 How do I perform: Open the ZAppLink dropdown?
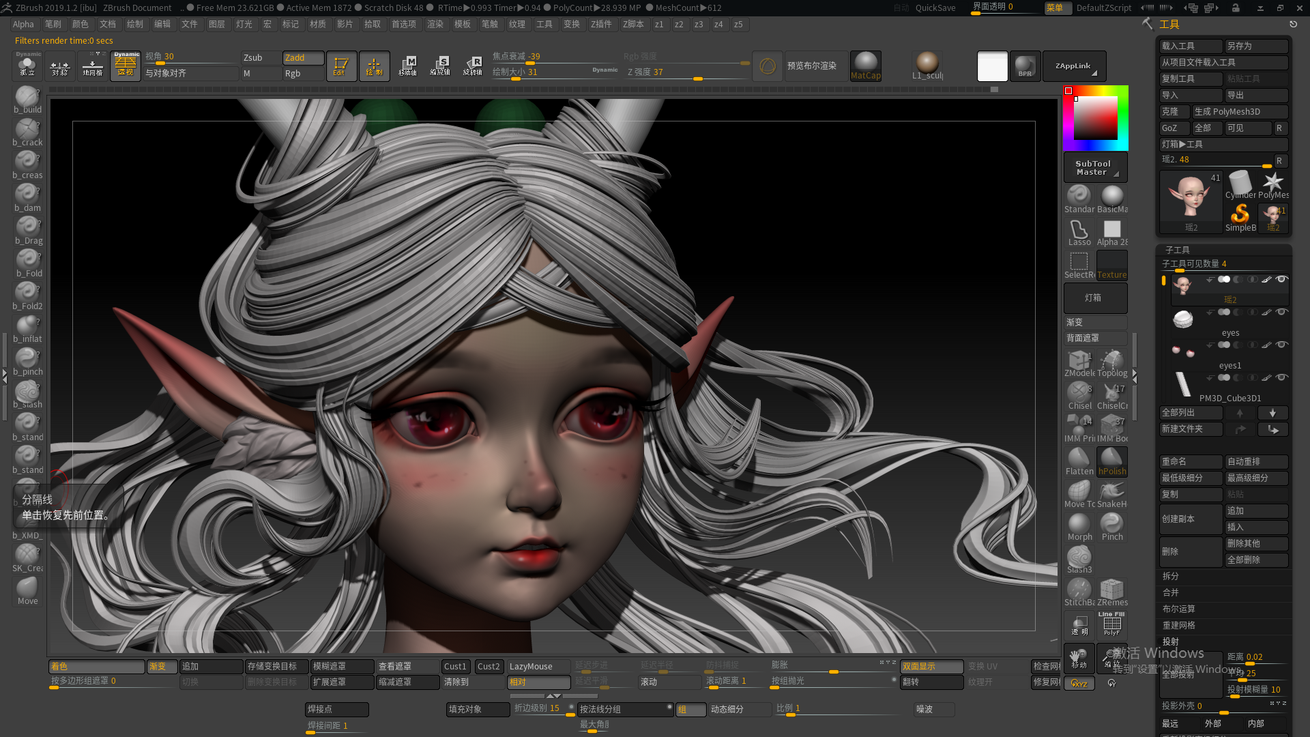pos(1074,66)
